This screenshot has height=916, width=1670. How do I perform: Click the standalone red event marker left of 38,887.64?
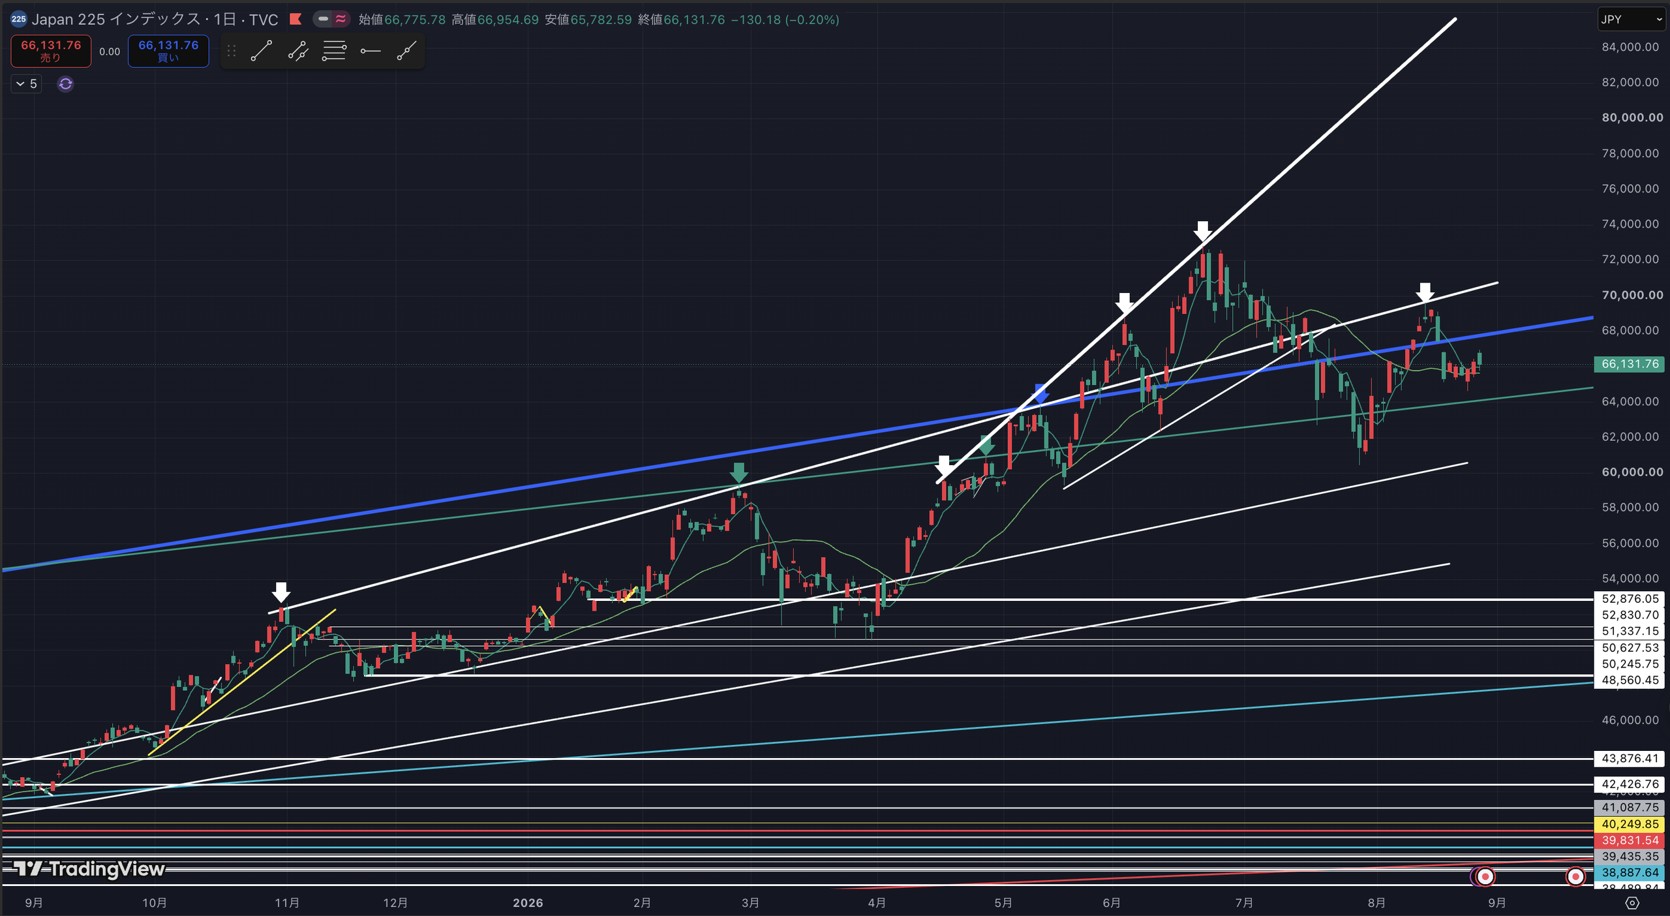(1575, 876)
